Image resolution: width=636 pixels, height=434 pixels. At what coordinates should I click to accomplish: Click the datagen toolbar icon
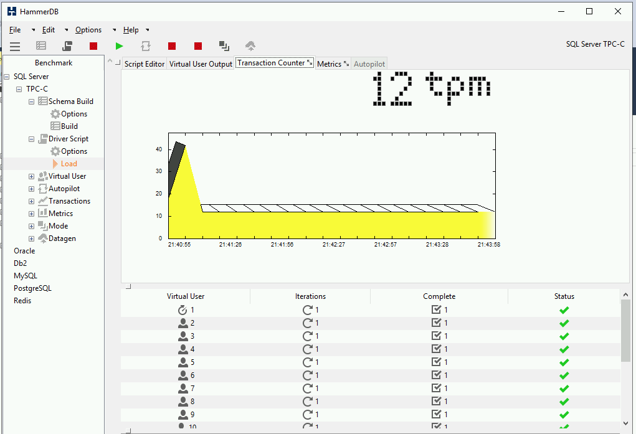click(x=250, y=46)
